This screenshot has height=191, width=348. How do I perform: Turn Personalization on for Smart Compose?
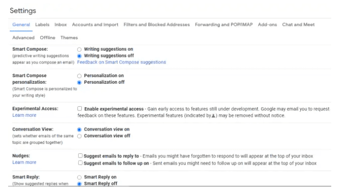click(x=79, y=76)
